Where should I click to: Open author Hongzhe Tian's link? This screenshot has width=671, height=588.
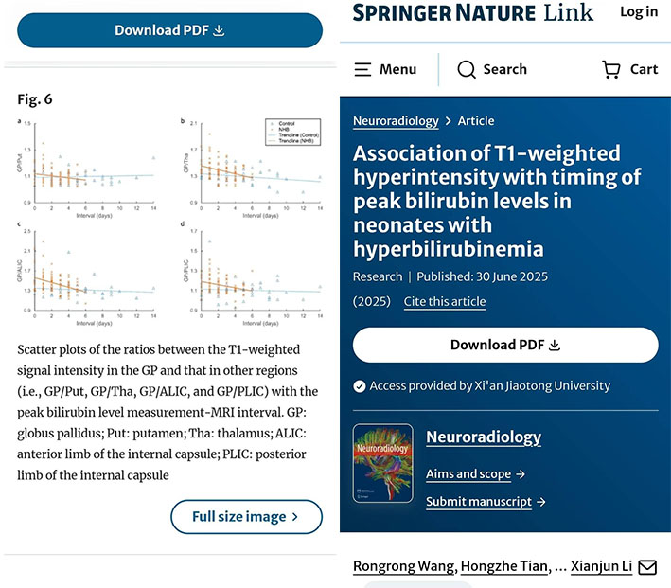tap(505, 566)
